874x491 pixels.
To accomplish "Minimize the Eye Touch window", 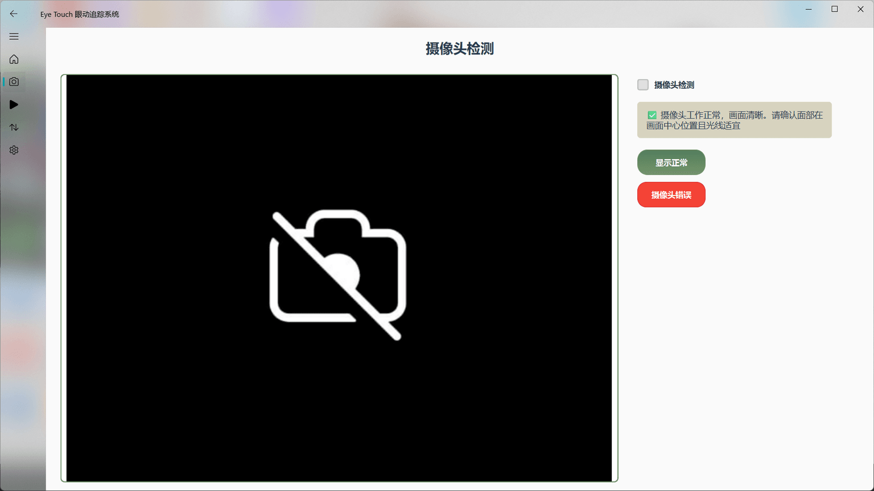I will 809,9.
